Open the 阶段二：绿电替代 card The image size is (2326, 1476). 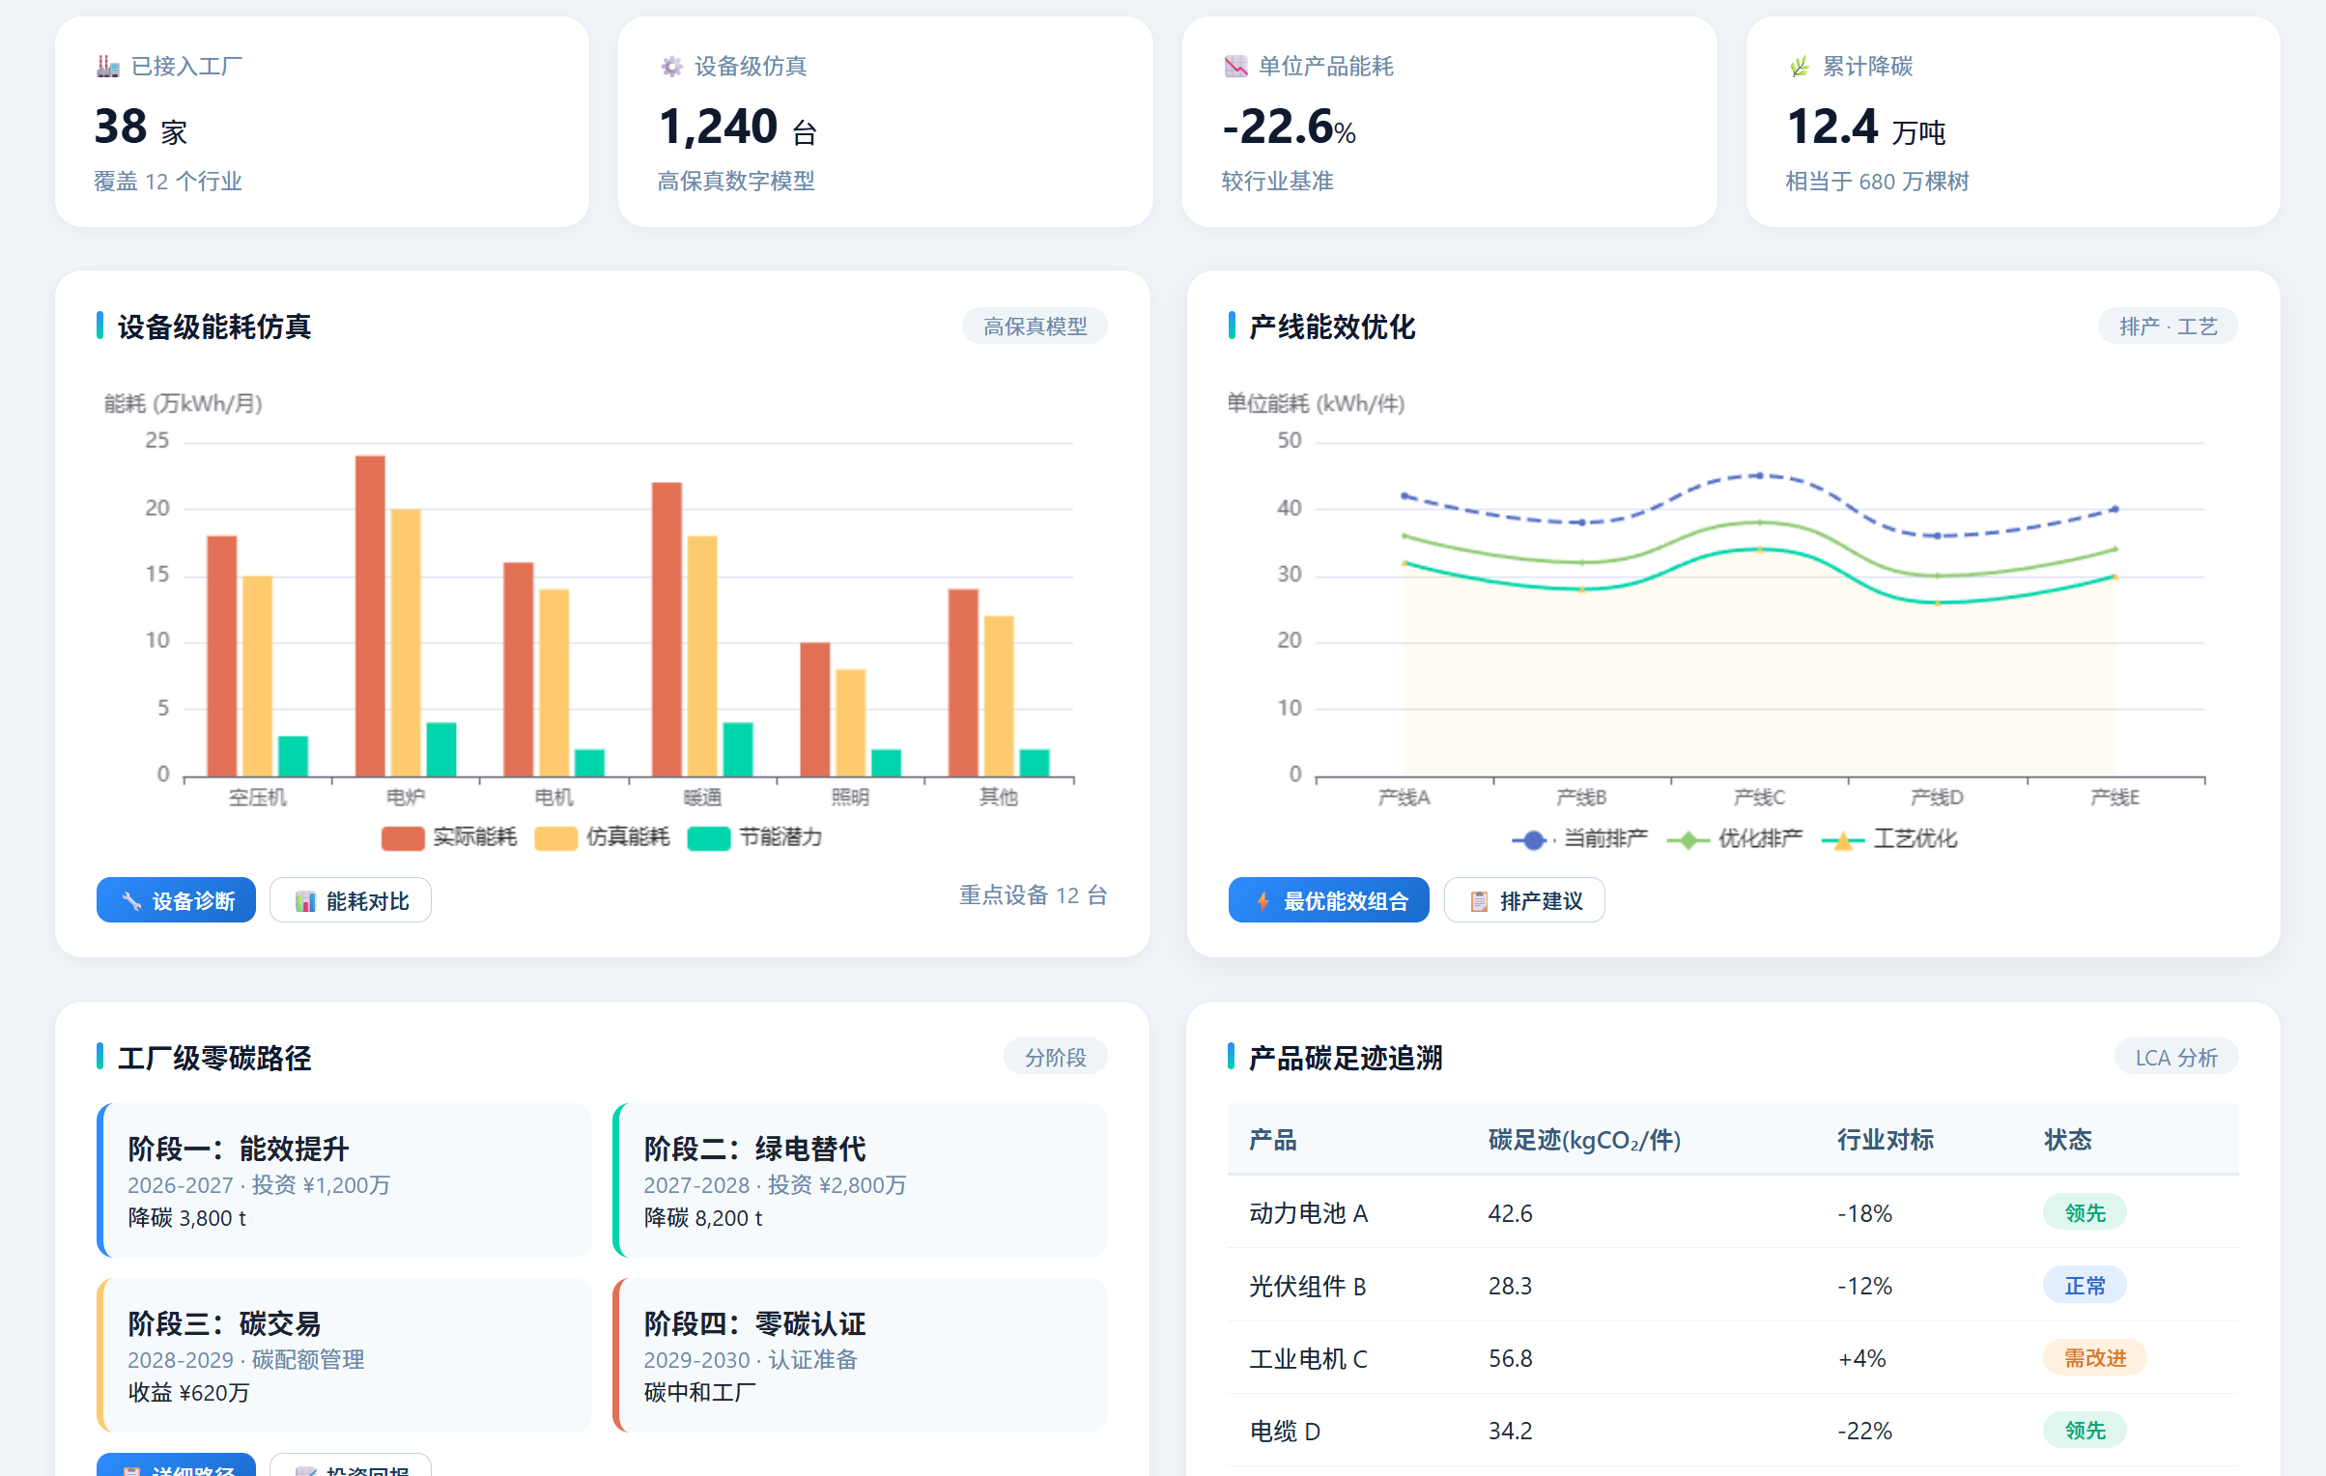point(860,1180)
